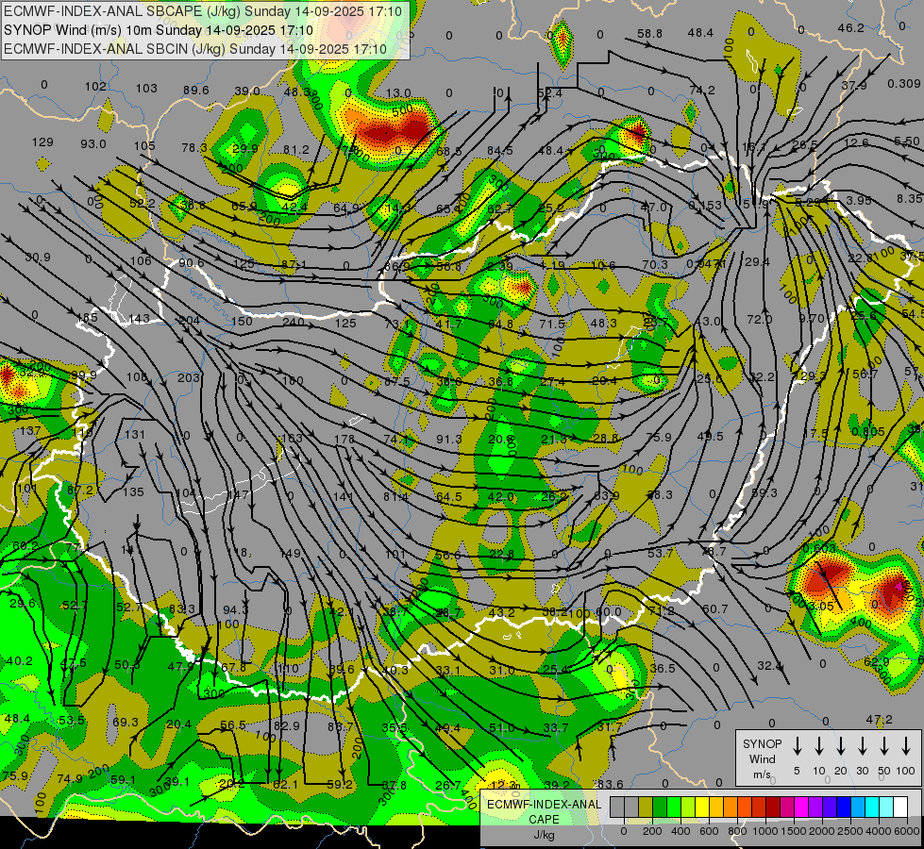Click the 'SYNOP Wind m/s' legend label
This screenshot has width=924, height=849.
point(762,759)
